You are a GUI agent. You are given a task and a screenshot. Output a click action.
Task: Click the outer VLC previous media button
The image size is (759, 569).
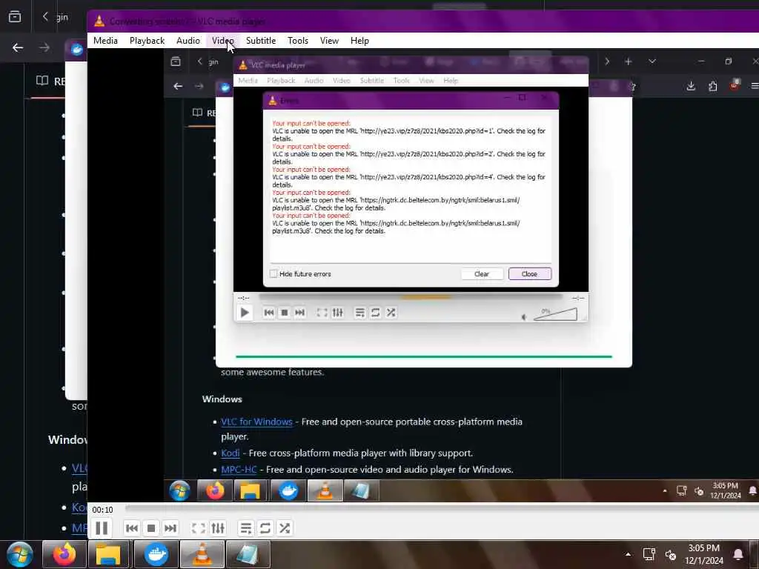tap(132, 528)
